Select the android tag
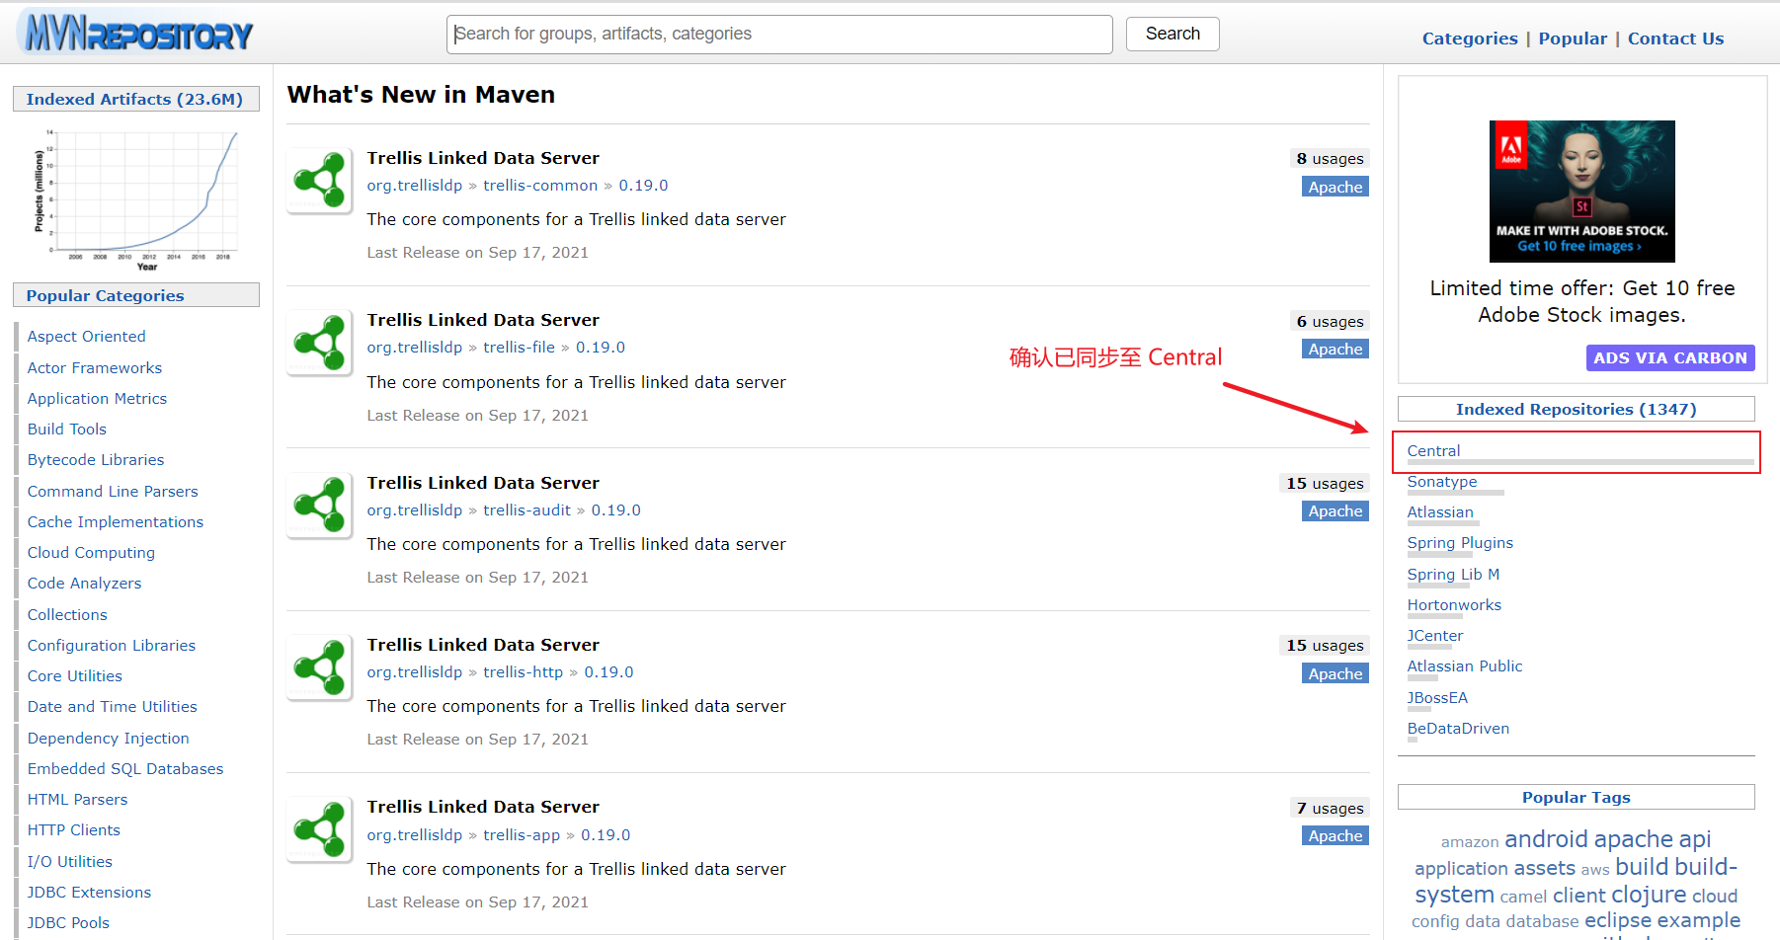1780x940 pixels. point(1546,839)
